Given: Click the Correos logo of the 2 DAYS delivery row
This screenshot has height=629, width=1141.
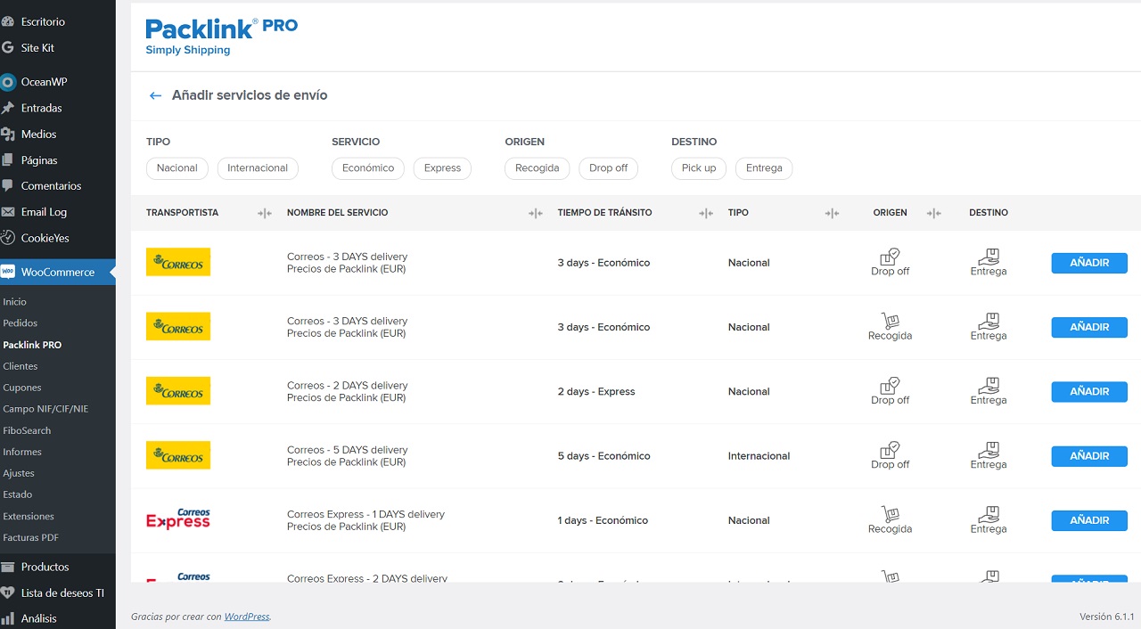Looking at the screenshot, I should 178,391.
